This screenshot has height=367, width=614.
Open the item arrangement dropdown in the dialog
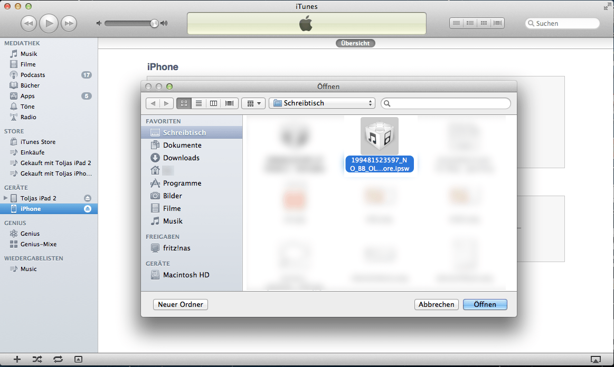(253, 103)
